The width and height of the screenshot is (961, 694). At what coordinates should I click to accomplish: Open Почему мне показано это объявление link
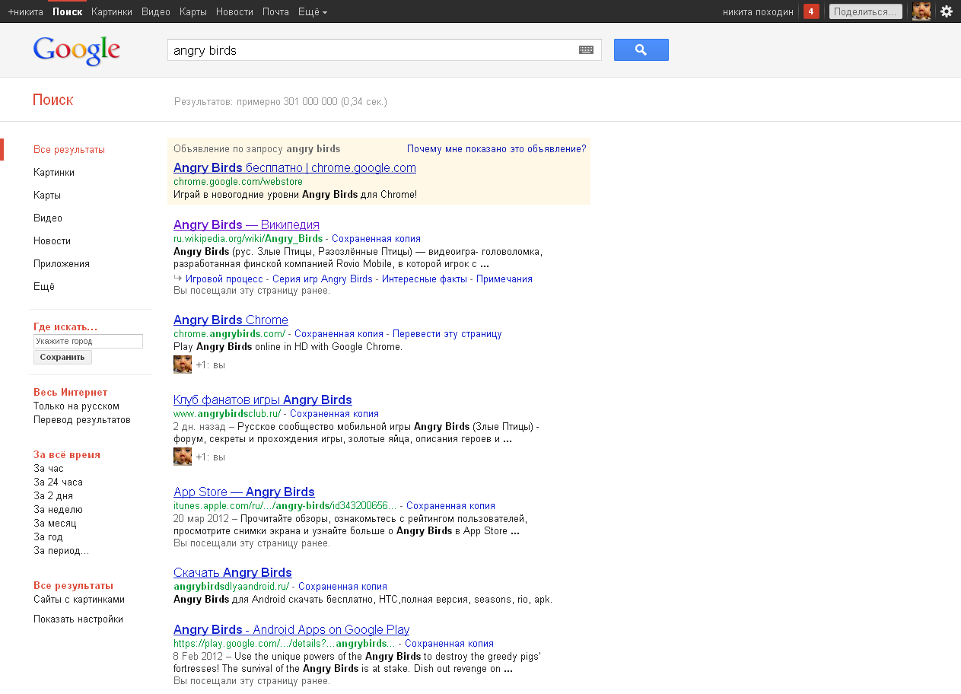coord(496,149)
